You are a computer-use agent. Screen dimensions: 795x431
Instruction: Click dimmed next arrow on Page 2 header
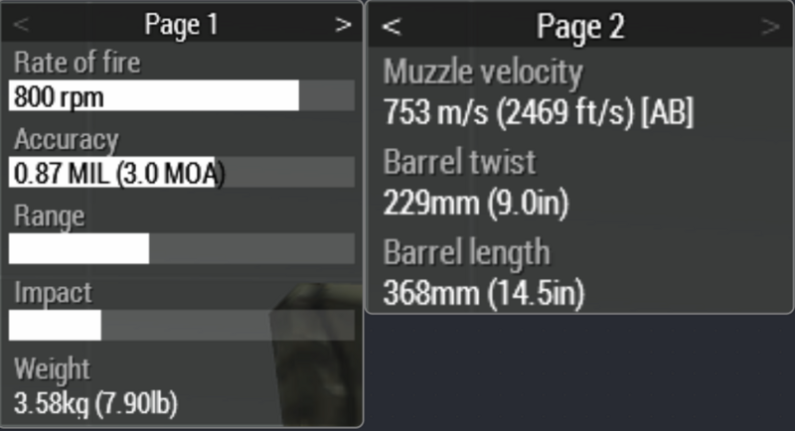(770, 27)
